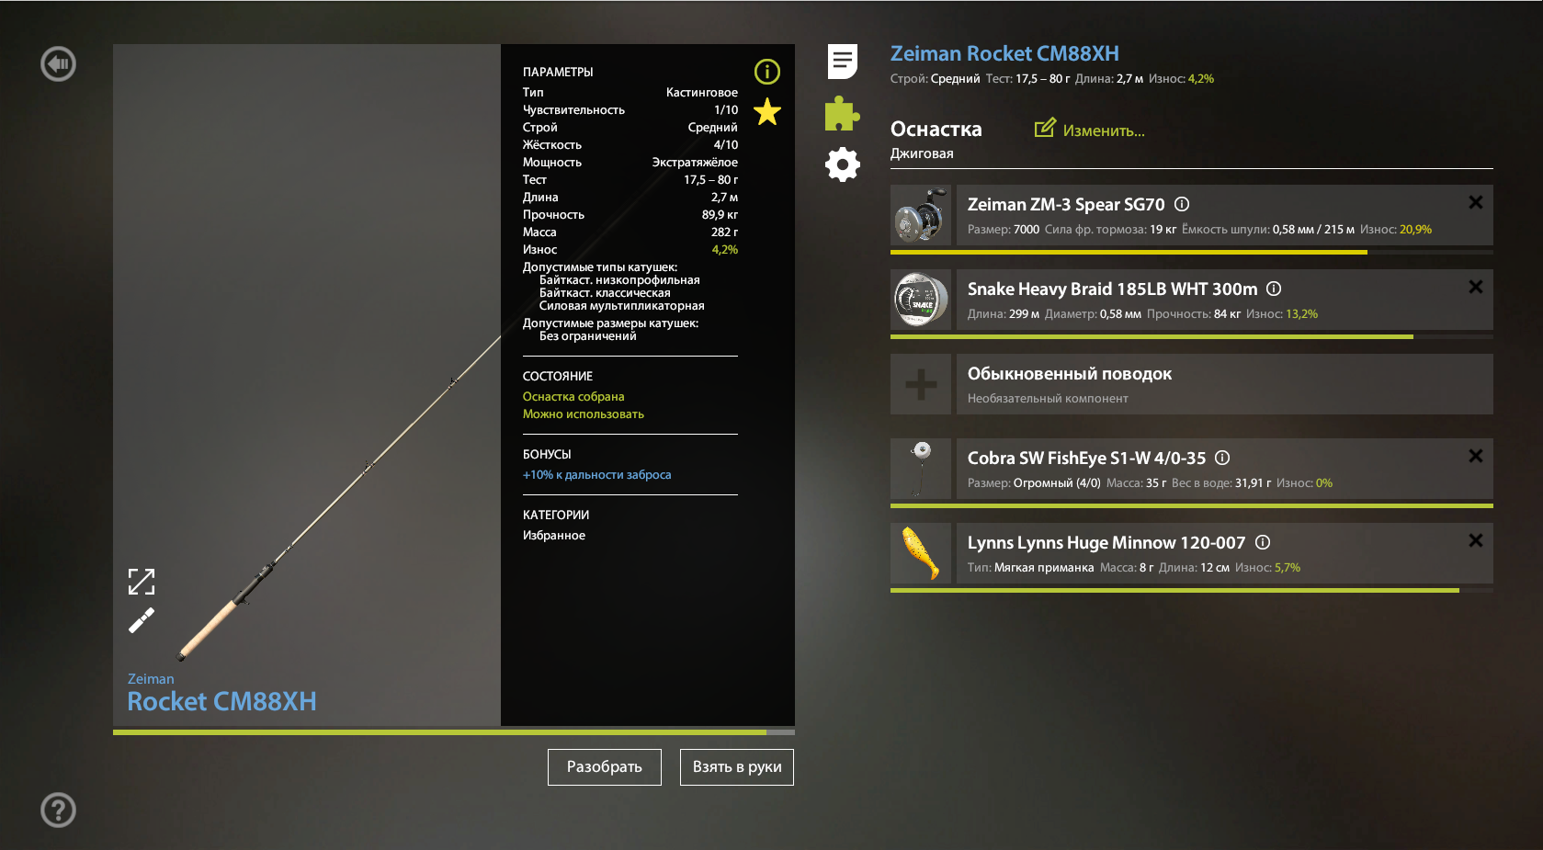Image resolution: width=1543 pixels, height=850 pixels.
Task: Click the Можно использовать status text
Action: (584, 414)
